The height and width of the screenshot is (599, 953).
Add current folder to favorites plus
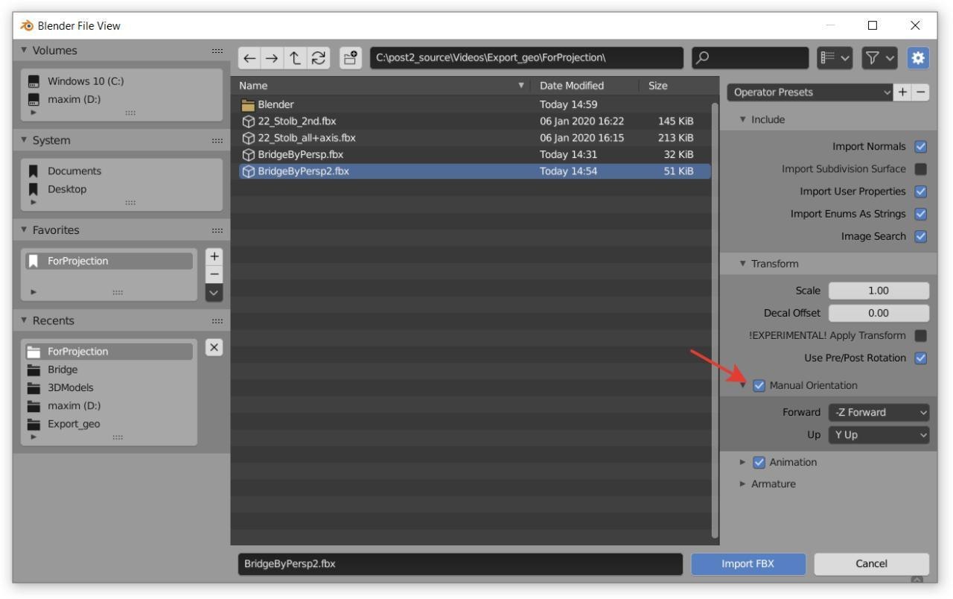pos(214,256)
